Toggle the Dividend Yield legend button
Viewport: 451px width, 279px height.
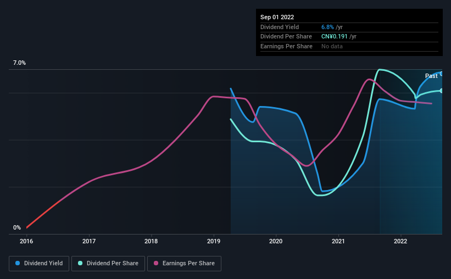pyautogui.click(x=39, y=264)
